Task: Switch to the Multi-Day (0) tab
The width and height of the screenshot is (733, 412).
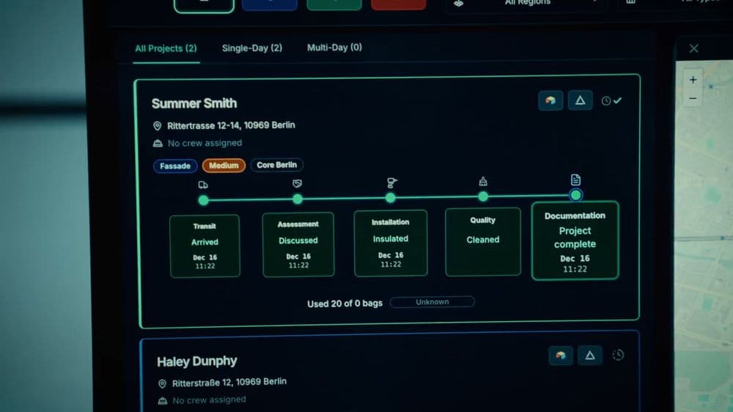Action: 334,48
